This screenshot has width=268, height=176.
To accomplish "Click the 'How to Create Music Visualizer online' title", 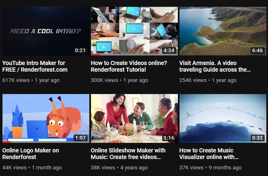I will pyautogui.click(x=209, y=154).
